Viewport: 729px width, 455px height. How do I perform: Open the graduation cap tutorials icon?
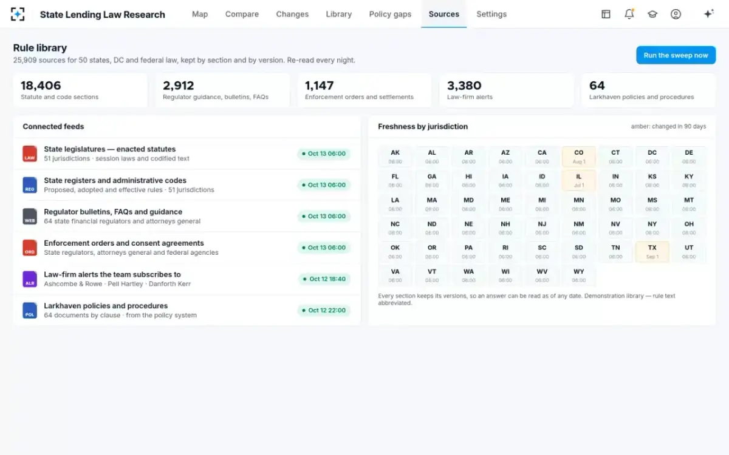[x=652, y=14]
